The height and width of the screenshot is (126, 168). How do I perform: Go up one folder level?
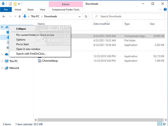[x=20, y=16]
